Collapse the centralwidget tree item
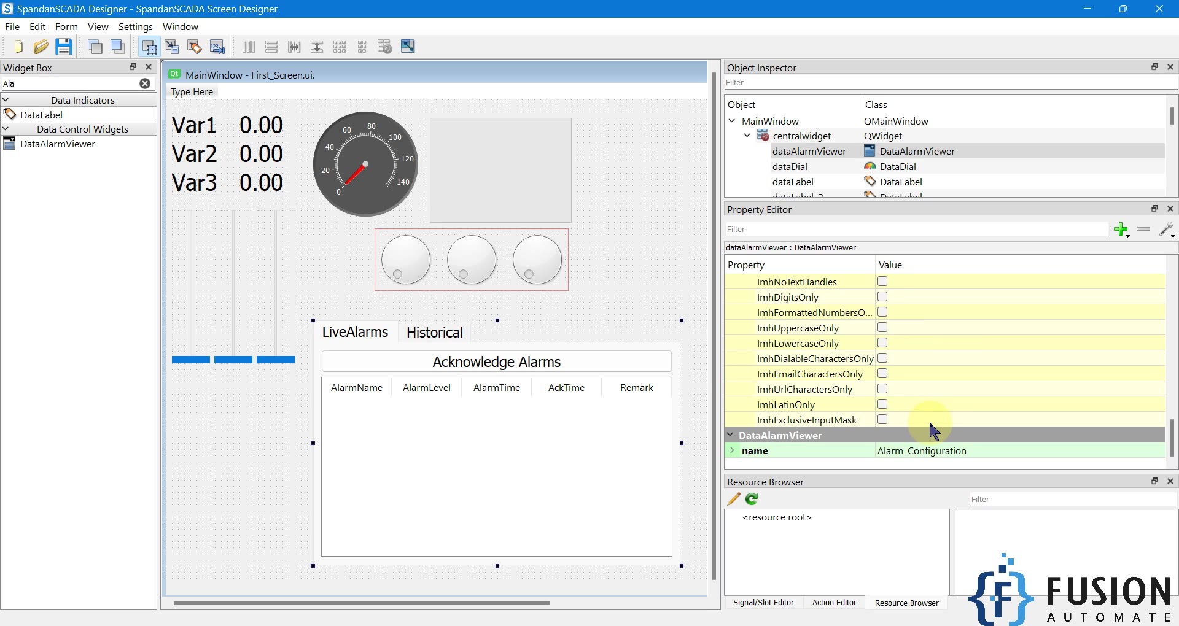 pos(747,136)
